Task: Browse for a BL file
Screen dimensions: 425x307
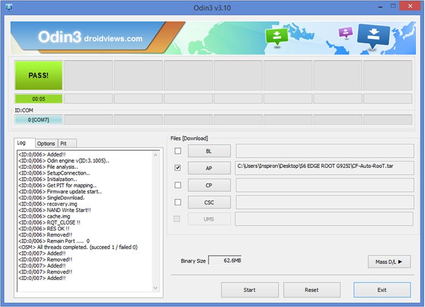Action: pos(209,151)
